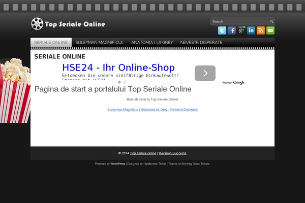The image size is (305, 203).
Task: Open the Anatomia lui Grey menu item
Action: [x=152, y=42]
